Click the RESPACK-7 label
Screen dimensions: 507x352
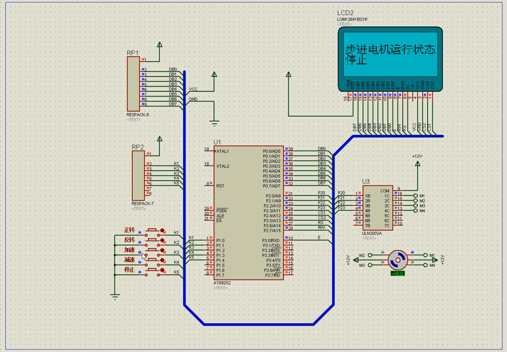(x=143, y=203)
